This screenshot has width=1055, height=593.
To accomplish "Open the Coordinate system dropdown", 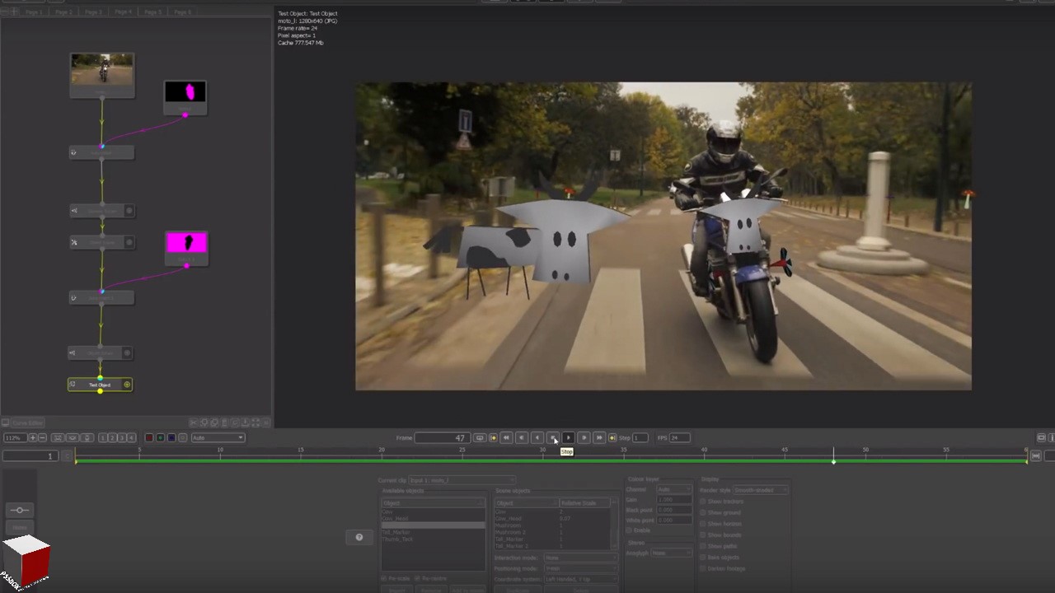I will [580, 579].
